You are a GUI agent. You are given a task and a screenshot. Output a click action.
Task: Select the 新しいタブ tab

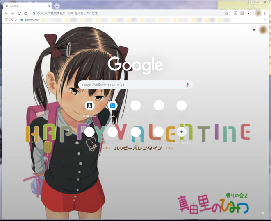(x=27, y=6)
